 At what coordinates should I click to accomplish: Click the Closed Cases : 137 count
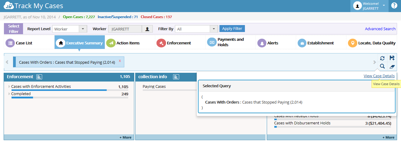pos(156,17)
